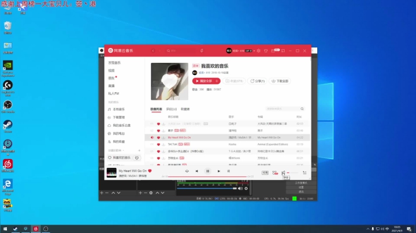The height and width of the screenshot is (233, 416).
Task: Open the skin (shirt) theme icon
Action: click(x=266, y=51)
